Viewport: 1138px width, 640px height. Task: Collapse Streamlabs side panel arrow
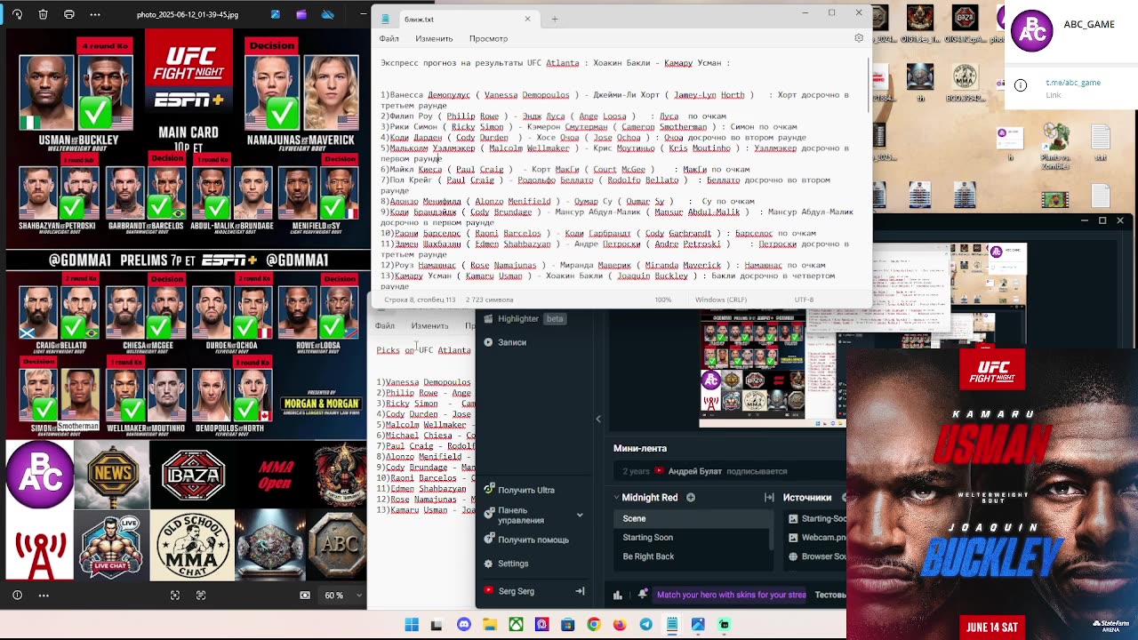(x=598, y=419)
